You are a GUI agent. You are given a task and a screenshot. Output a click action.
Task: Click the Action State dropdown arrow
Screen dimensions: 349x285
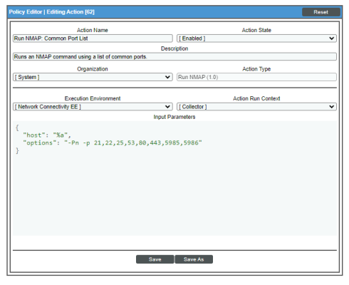(x=332, y=38)
